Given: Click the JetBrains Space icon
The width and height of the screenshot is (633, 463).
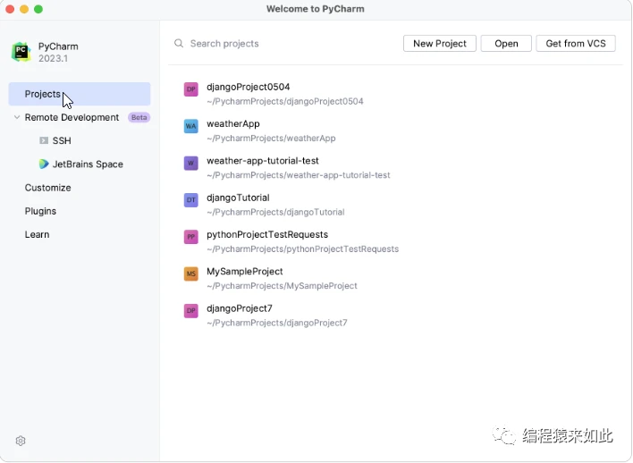Looking at the screenshot, I should [x=44, y=164].
